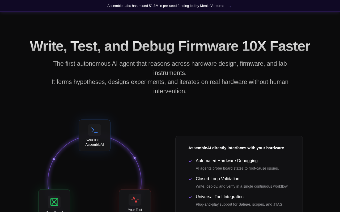Click the "Plug-and-play support for Saleae" description
The height and width of the screenshot is (212, 340).
(x=239, y=204)
